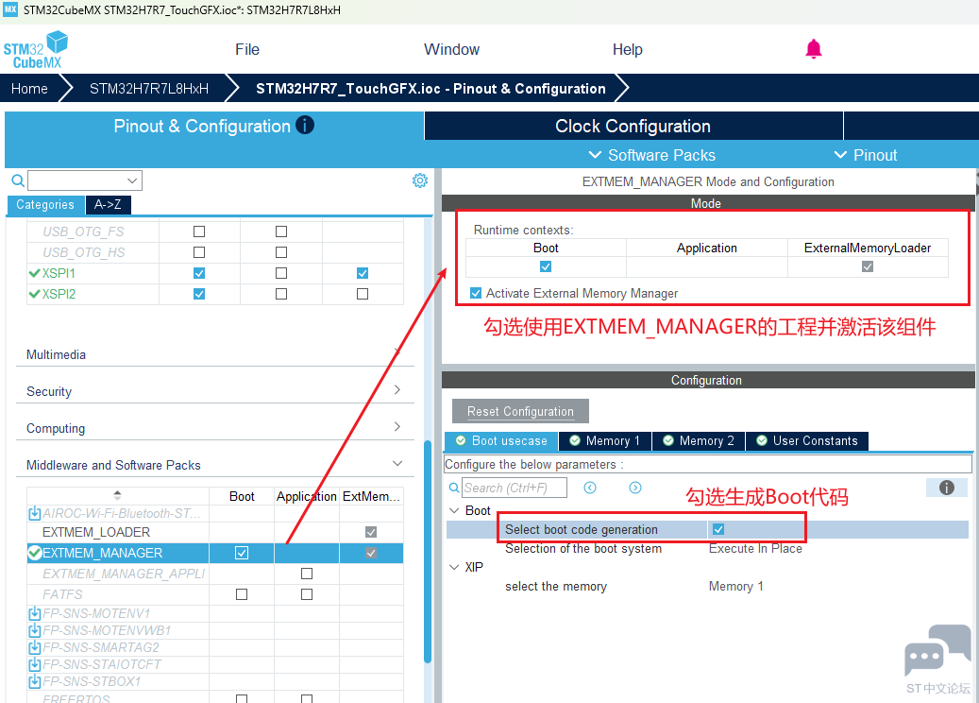Collapse the Boot parameter group
Viewport: 979px width, 703px height.
(454, 510)
